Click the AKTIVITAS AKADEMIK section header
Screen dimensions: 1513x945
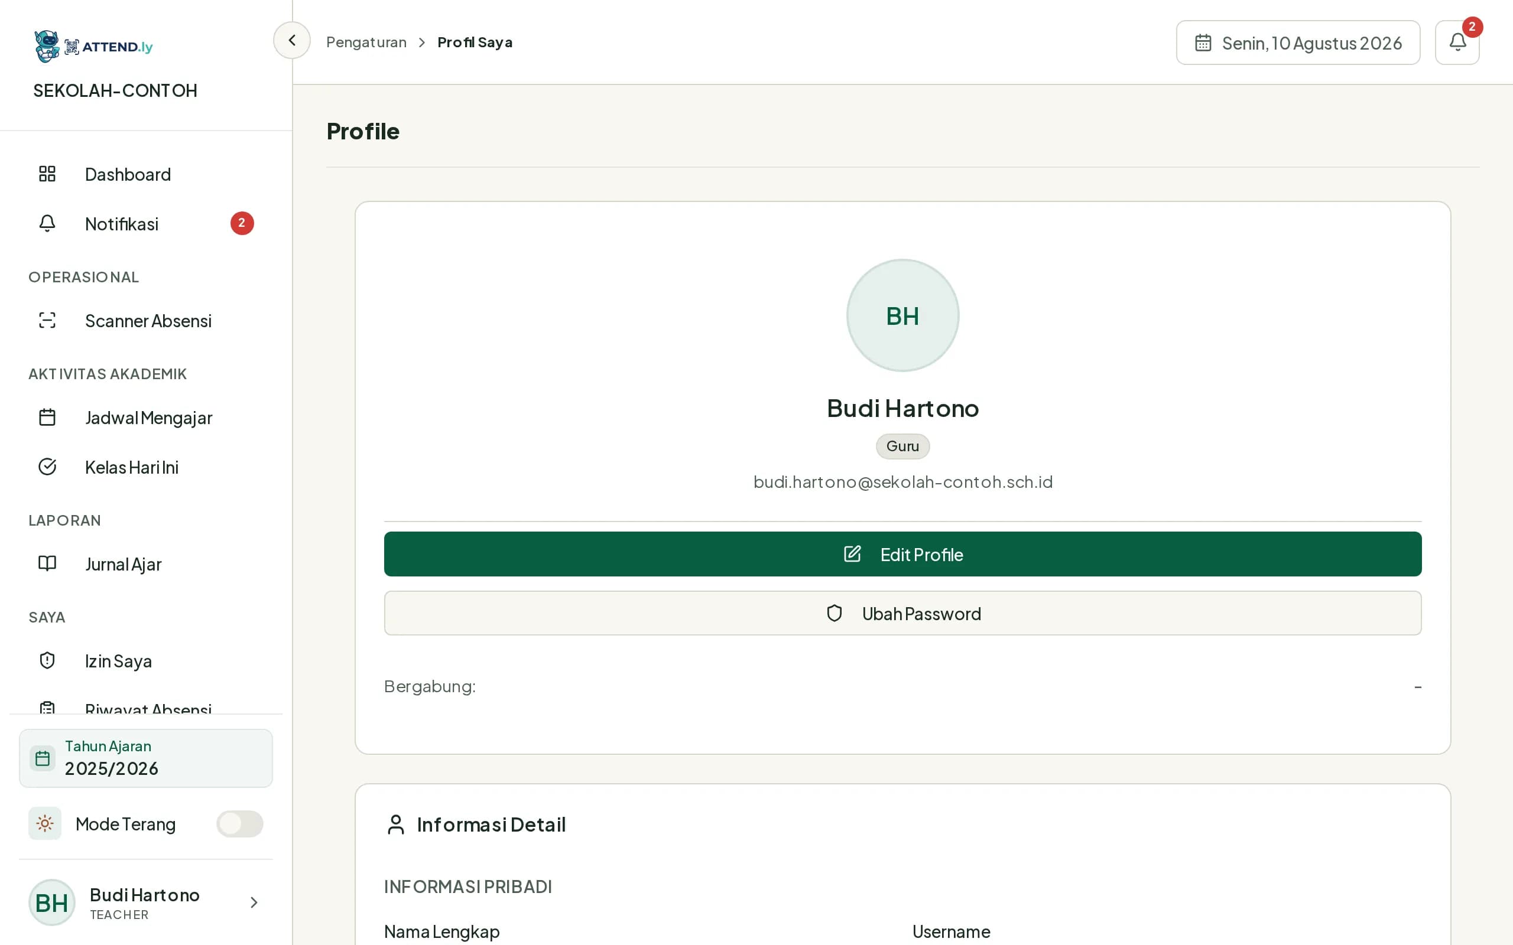[x=108, y=374]
